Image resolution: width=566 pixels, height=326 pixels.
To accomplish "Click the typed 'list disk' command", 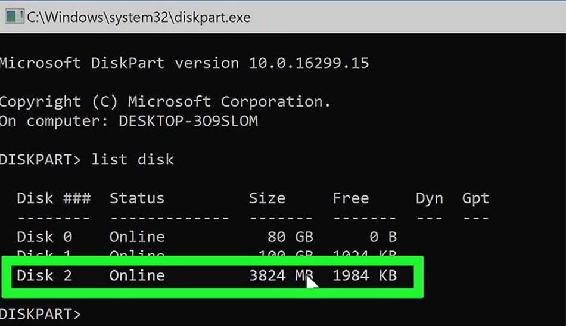I will point(132,160).
